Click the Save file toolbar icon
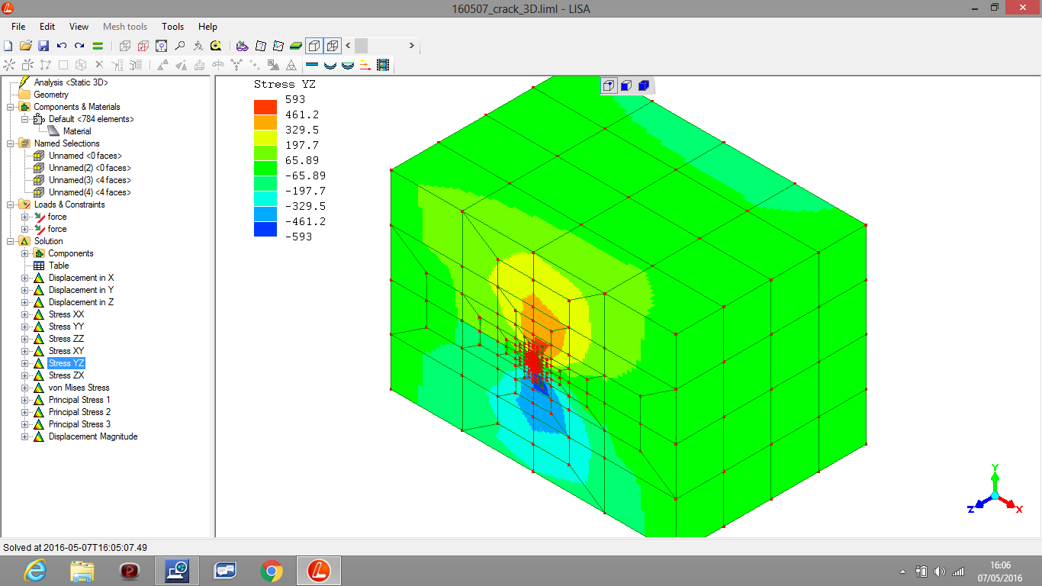Image resolution: width=1042 pixels, height=586 pixels. [x=43, y=46]
